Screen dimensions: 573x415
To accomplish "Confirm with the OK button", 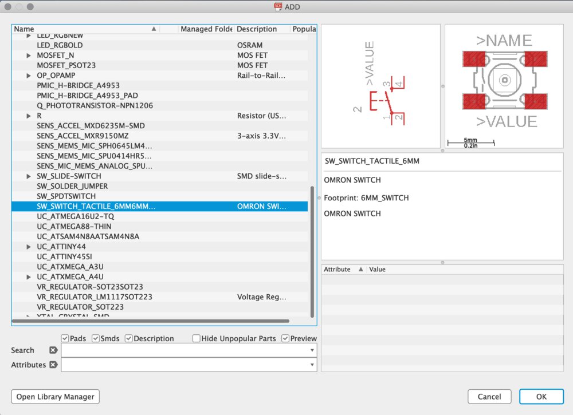I will 541,397.
